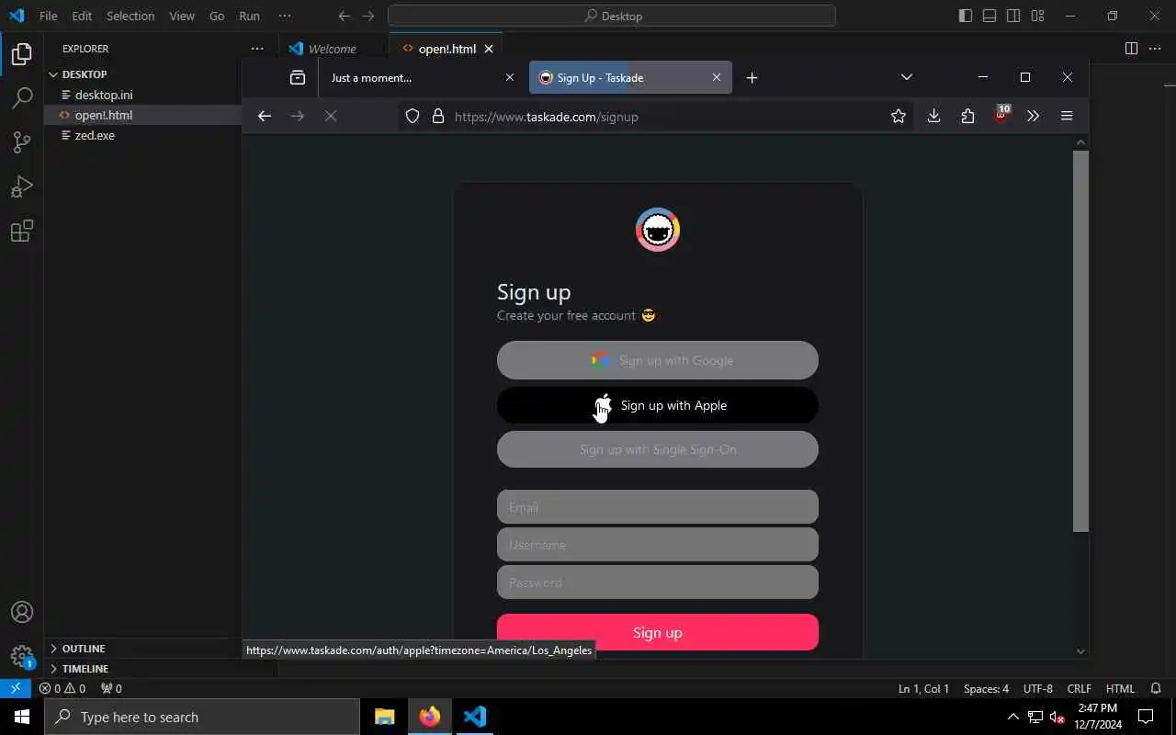The width and height of the screenshot is (1176, 735).
Task: Open the Search view in activity bar
Action: [22, 98]
